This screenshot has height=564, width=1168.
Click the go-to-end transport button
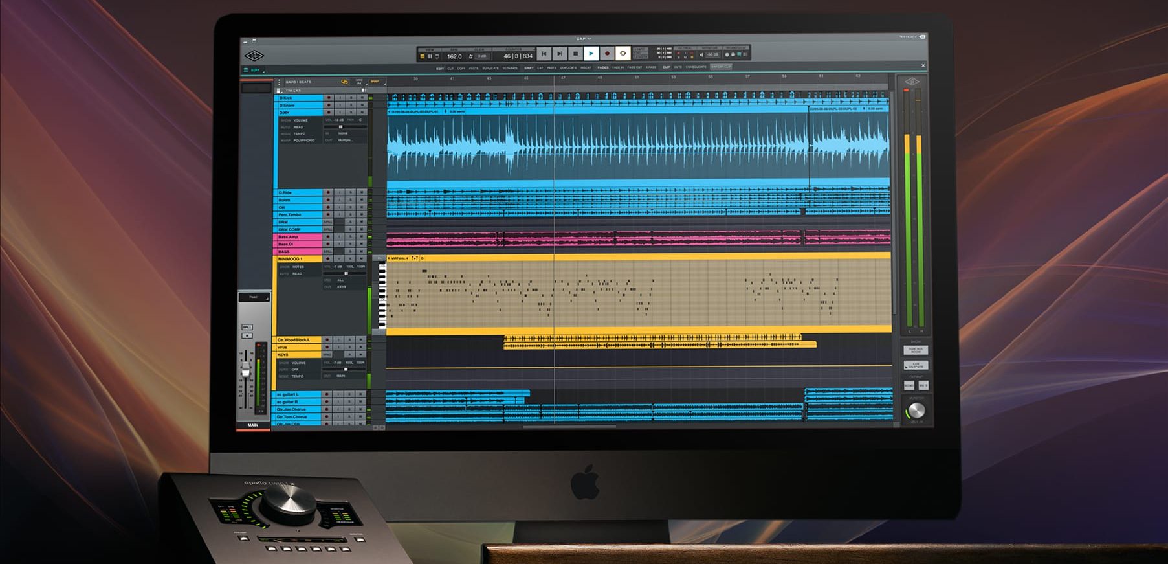pos(560,54)
